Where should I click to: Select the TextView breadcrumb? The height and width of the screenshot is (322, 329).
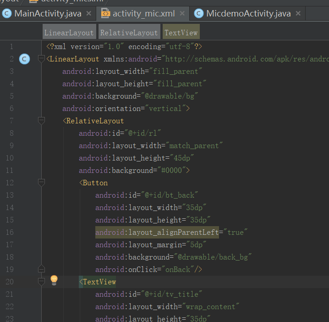pyautogui.click(x=181, y=32)
